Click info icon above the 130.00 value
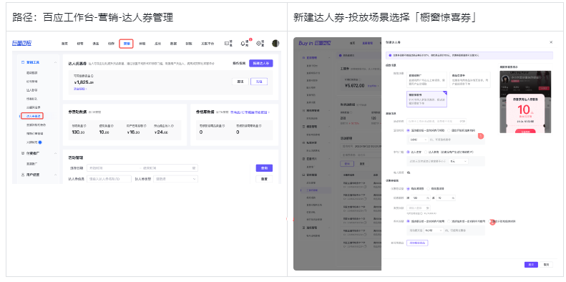The image size is (566, 282). (84, 126)
